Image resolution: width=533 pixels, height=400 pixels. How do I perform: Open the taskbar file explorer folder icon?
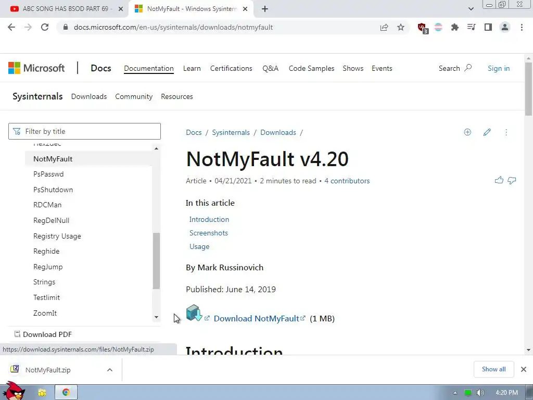pyautogui.click(x=42, y=393)
